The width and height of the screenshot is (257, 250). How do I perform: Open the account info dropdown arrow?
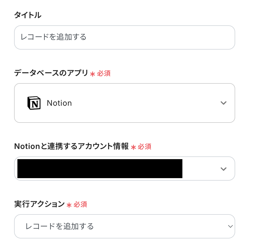click(224, 169)
